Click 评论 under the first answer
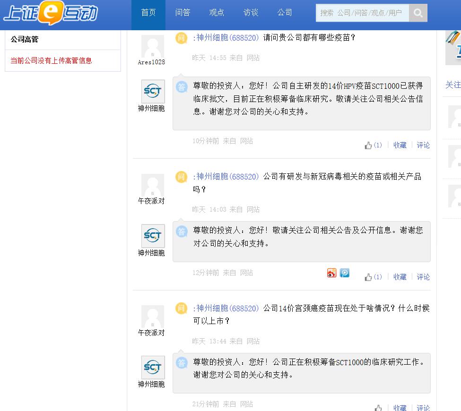 [423, 146]
